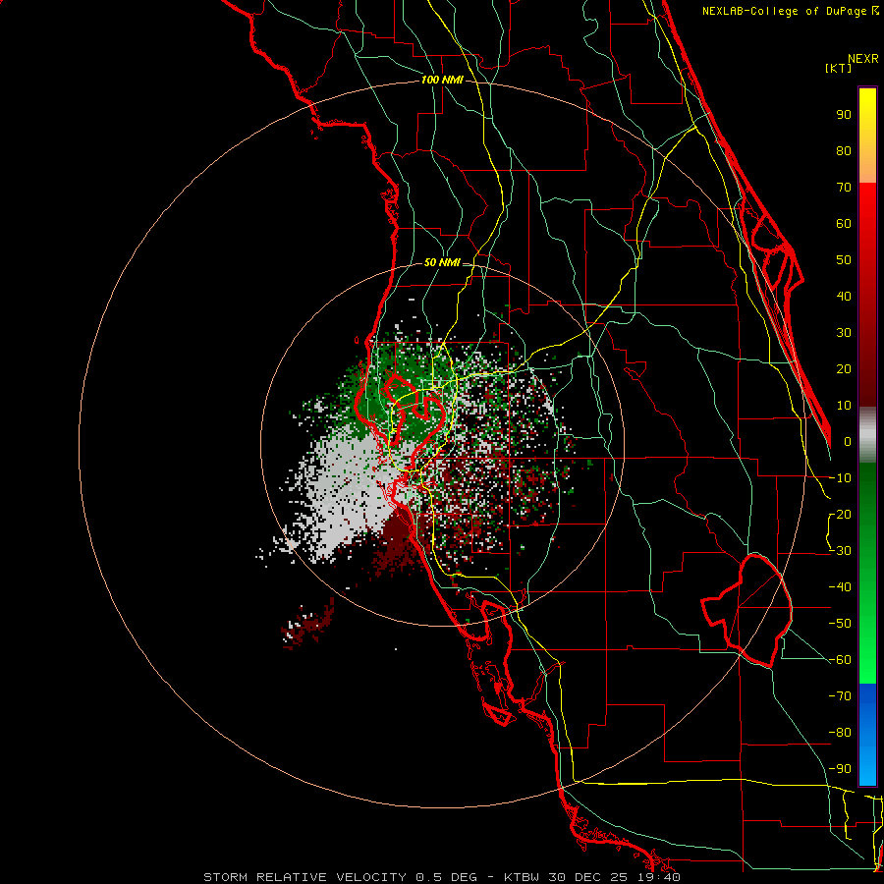The image size is (884, 884).
Task: Click the 50 NMI range ring label
Action: (x=442, y=262)
